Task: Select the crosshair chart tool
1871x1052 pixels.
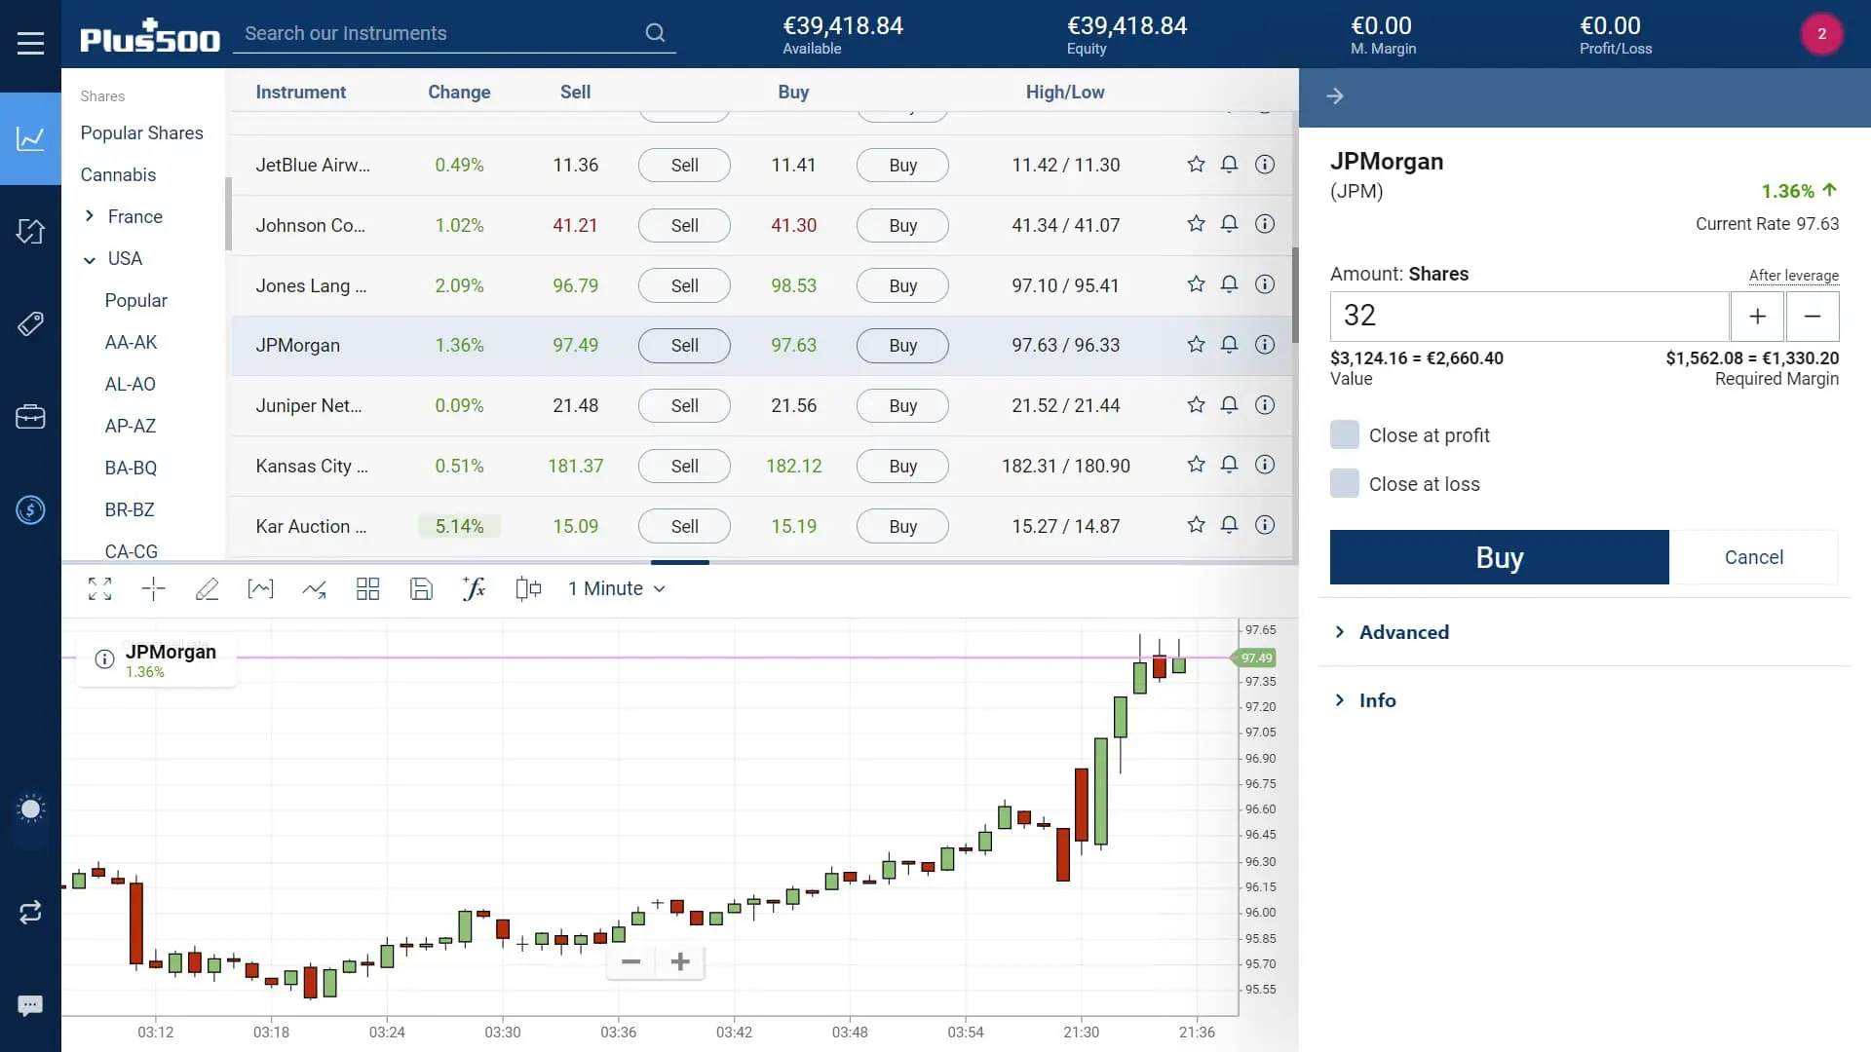Action: pos(153,588)
